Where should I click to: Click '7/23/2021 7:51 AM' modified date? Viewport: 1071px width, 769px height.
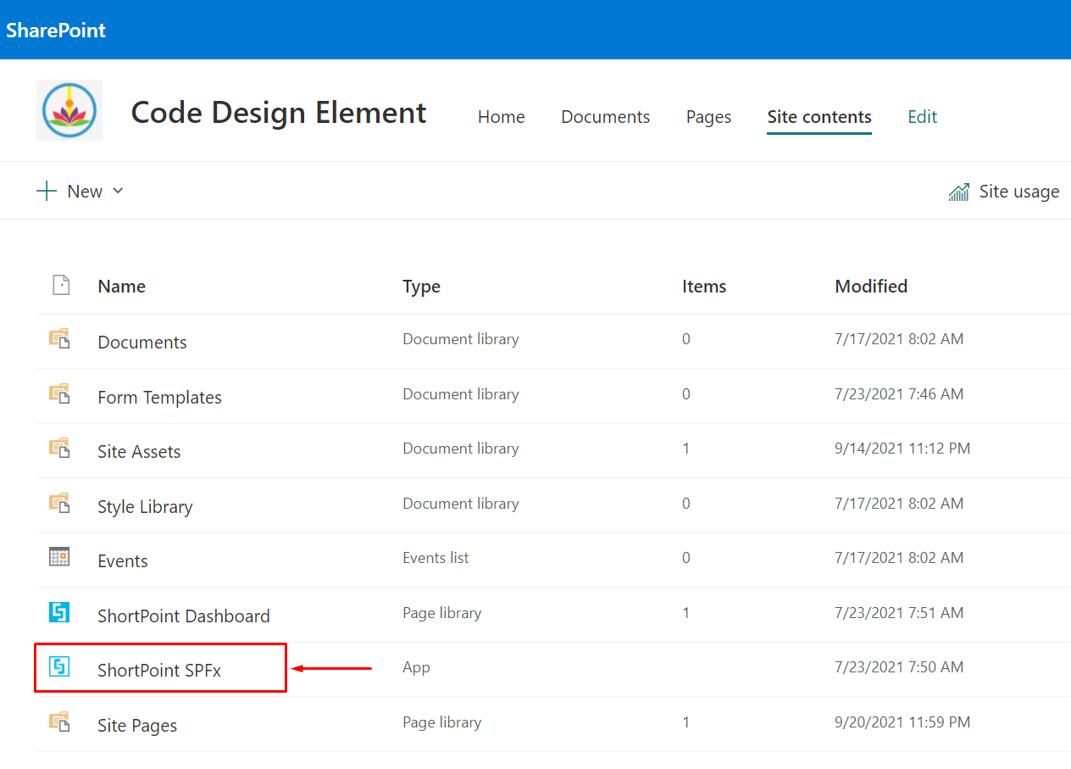click(x=899, y=613)
